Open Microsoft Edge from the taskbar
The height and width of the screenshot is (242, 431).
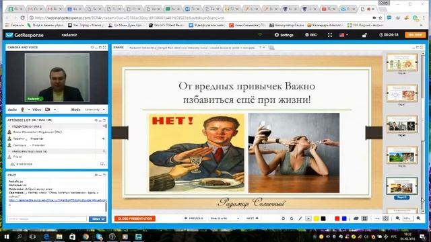[46, 237]
